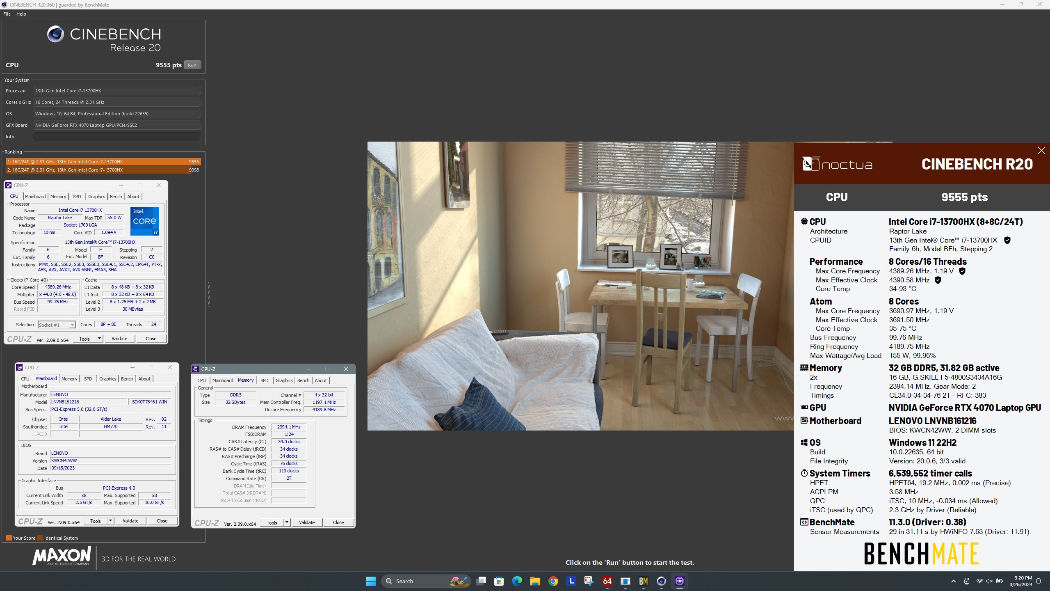Click the orange Your Score legend swatch

pyautogui.click(x=9, y=538)
